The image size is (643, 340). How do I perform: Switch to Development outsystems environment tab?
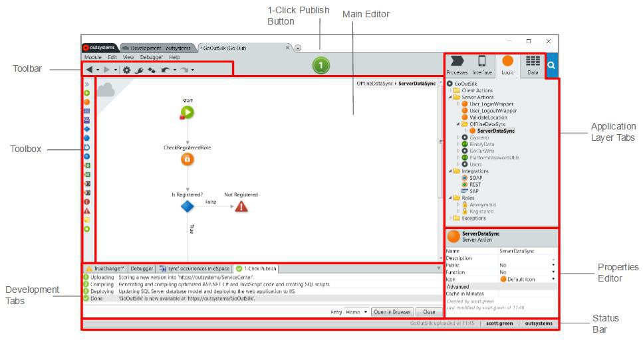click(158, 48)
